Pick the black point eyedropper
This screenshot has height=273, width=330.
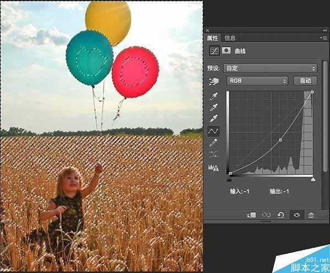(214, 96)
